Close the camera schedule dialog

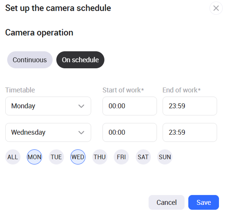click(216, 8)
